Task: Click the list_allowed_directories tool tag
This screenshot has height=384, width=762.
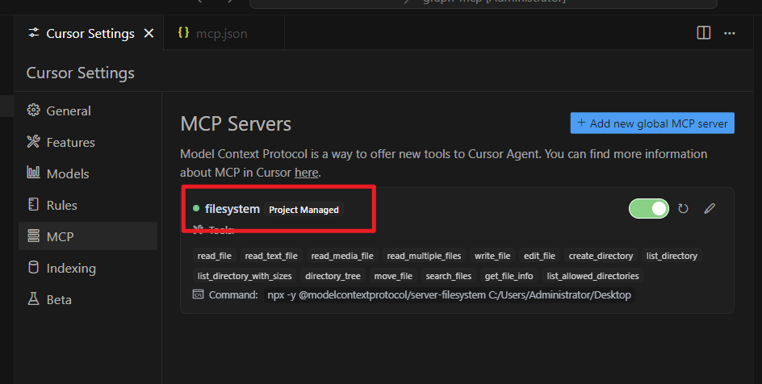Action: pos(592,276)
